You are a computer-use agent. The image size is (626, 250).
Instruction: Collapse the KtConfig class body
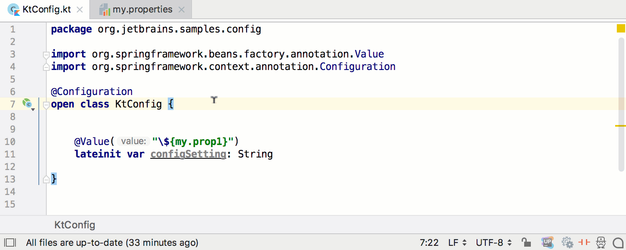tap(46, 105)
